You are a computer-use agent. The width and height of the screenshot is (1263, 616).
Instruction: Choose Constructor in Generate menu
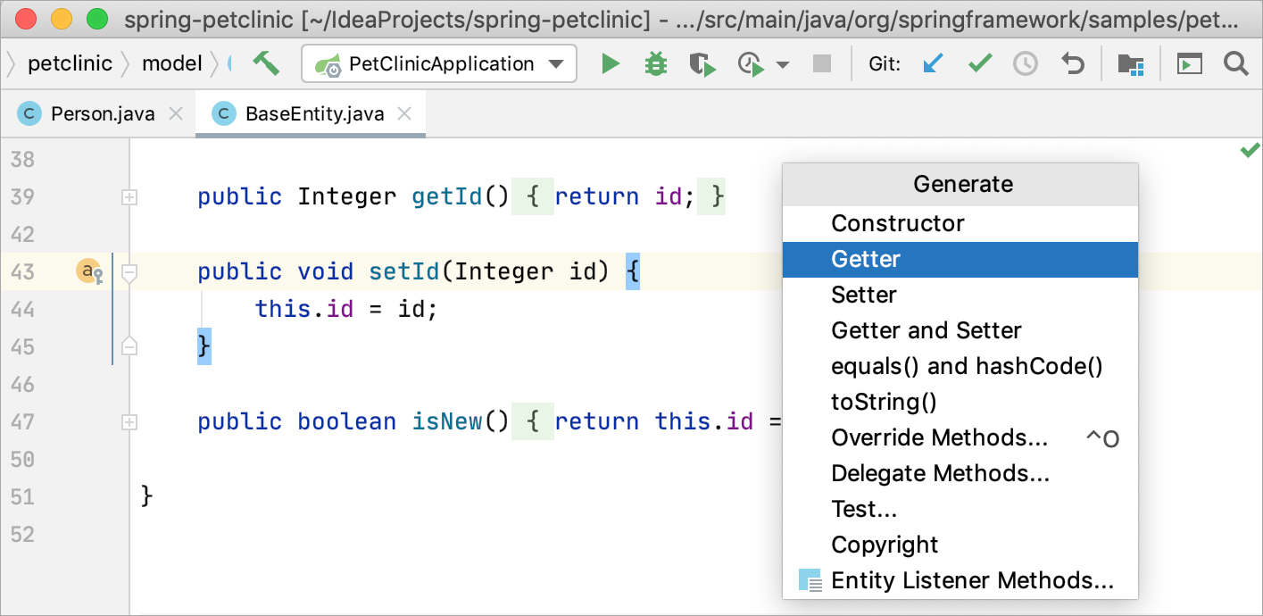(960, 223)
